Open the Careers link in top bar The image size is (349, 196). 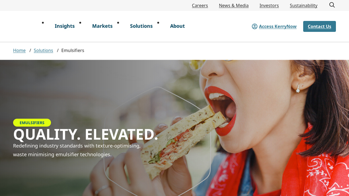(x=200, y=5)
